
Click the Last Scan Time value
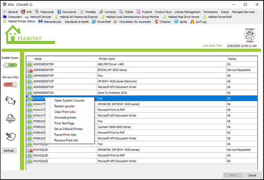(242, 46)
